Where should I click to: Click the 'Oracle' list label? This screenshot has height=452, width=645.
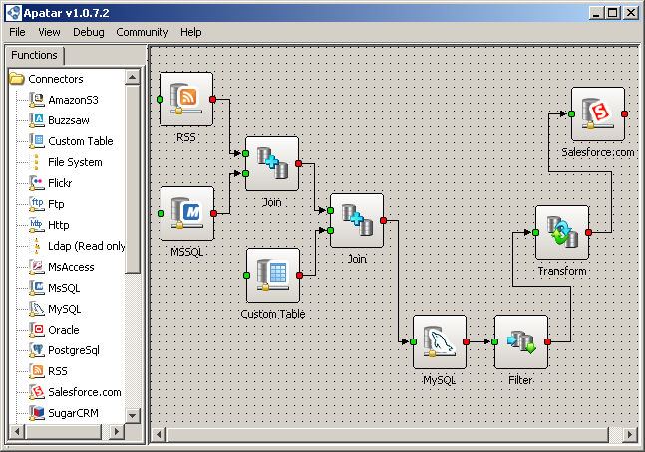pyautogui.click(x=64, y=330)
